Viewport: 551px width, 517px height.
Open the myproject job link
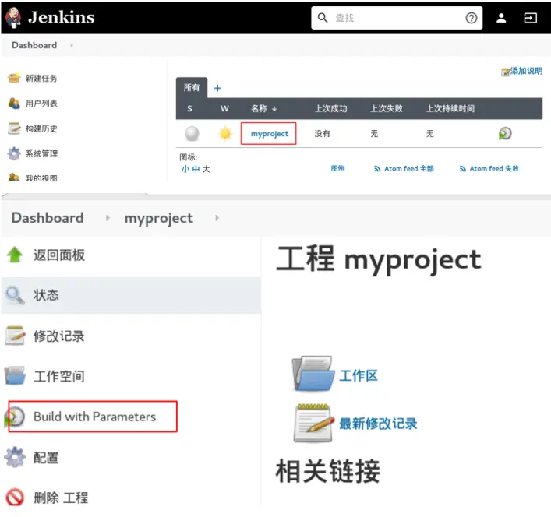(269, 134)
